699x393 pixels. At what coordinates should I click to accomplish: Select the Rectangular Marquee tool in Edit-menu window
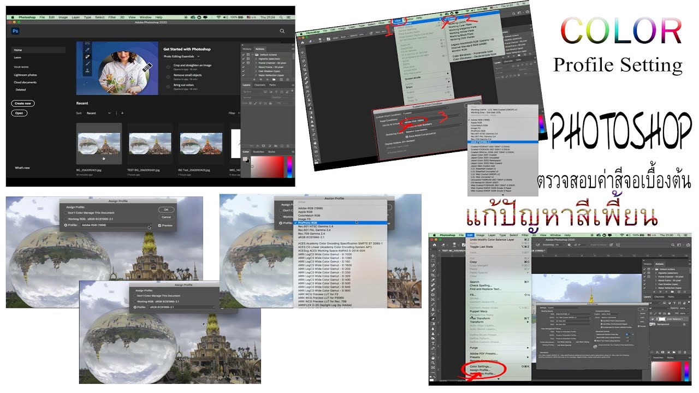click(x=433, y=261)
